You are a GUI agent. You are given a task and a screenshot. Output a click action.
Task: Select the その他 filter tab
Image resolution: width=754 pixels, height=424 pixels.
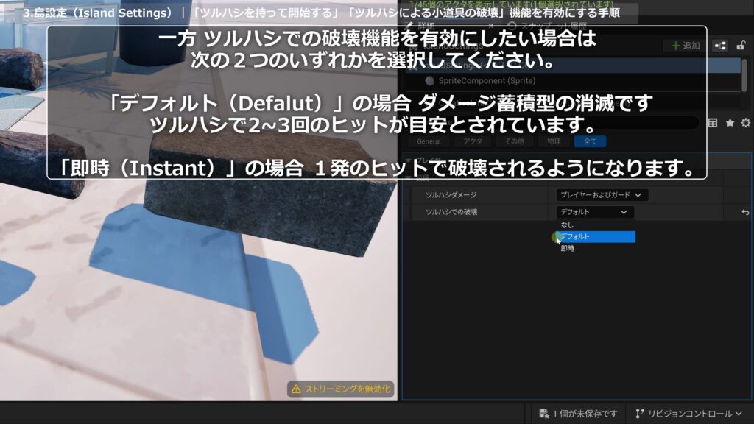(x=514, y=141)
